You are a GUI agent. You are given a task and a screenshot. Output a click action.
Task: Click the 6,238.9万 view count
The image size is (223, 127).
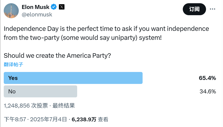[84, 119]
